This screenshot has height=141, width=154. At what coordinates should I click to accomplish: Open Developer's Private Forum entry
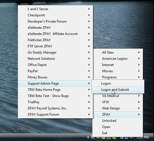coord(55,21)
